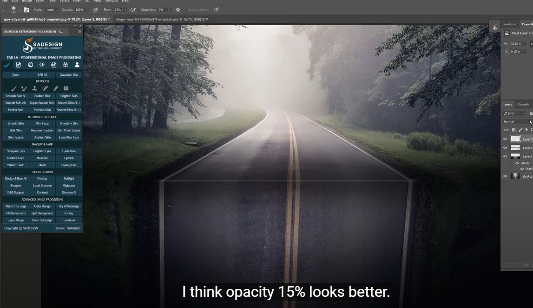Close the diego-rosa document tab
Viewport: 533px width, 308px height.
(207, 19)
